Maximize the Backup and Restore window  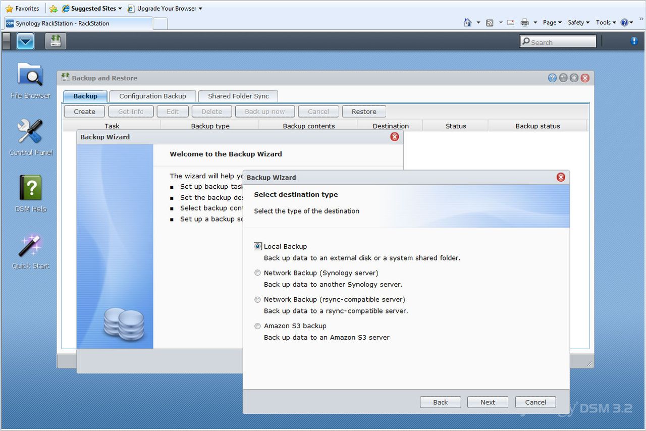coord(574,78)
